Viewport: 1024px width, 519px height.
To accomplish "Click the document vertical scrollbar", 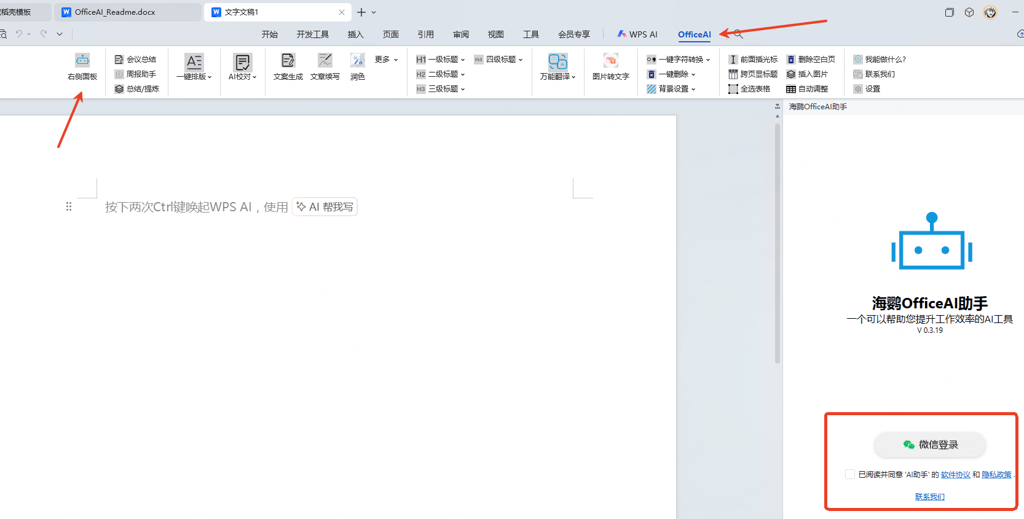I will pyautogui.click(x=778, y=243).
